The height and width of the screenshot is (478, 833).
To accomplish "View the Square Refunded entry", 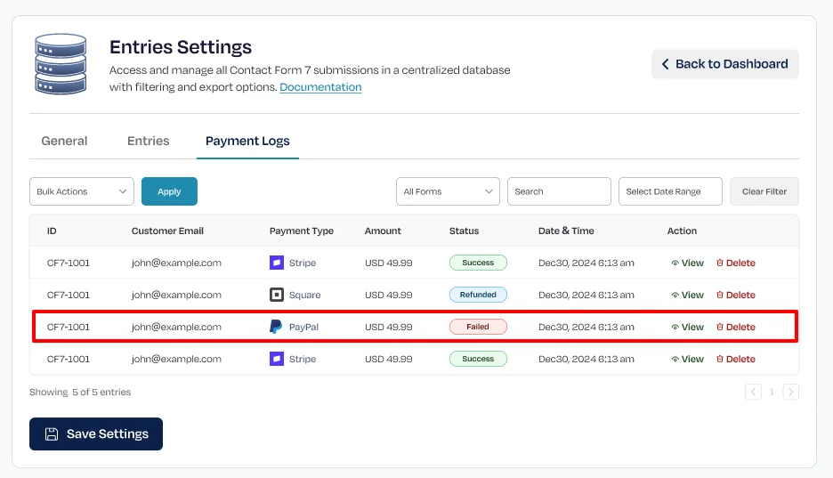I will [x=687, y=295].
